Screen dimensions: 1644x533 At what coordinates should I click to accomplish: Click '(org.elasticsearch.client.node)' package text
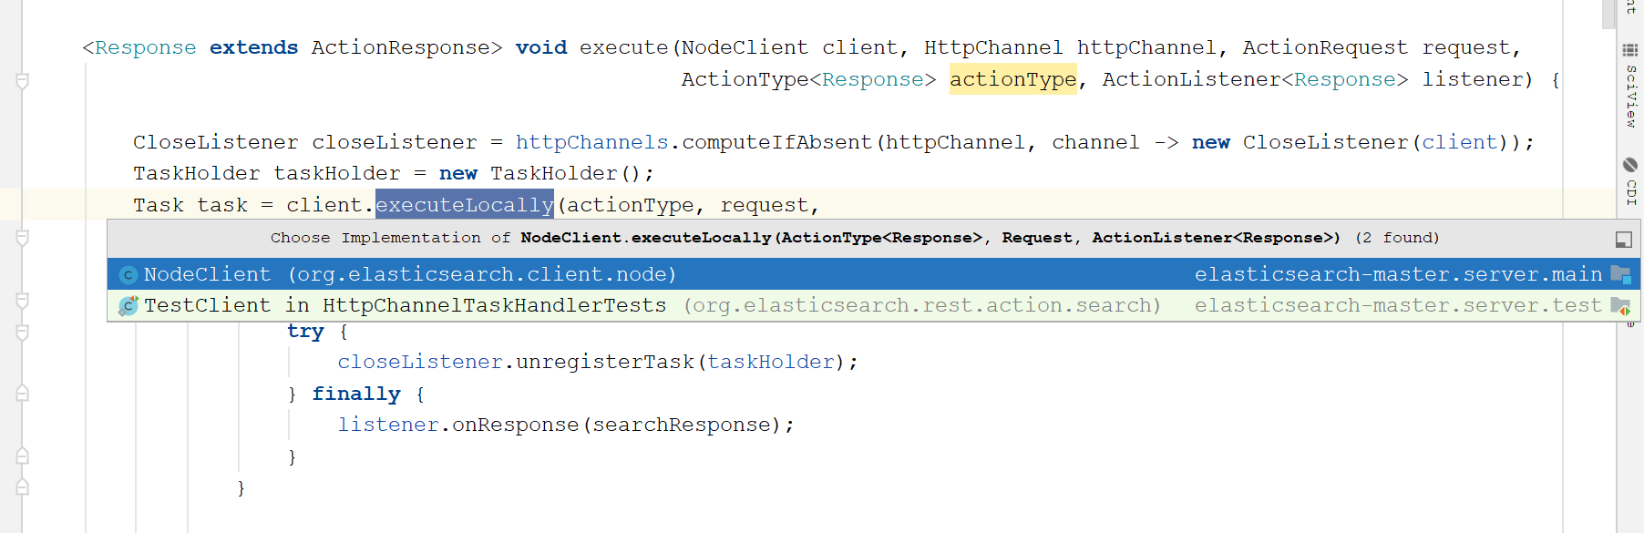point(482,274)
